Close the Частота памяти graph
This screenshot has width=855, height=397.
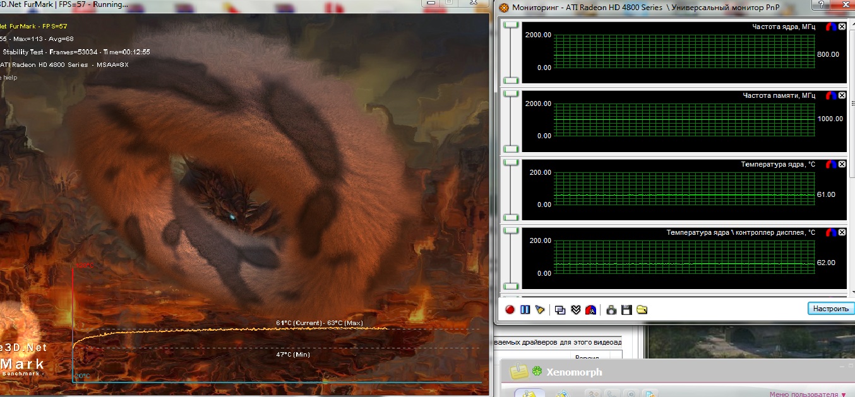pos(842,95)
